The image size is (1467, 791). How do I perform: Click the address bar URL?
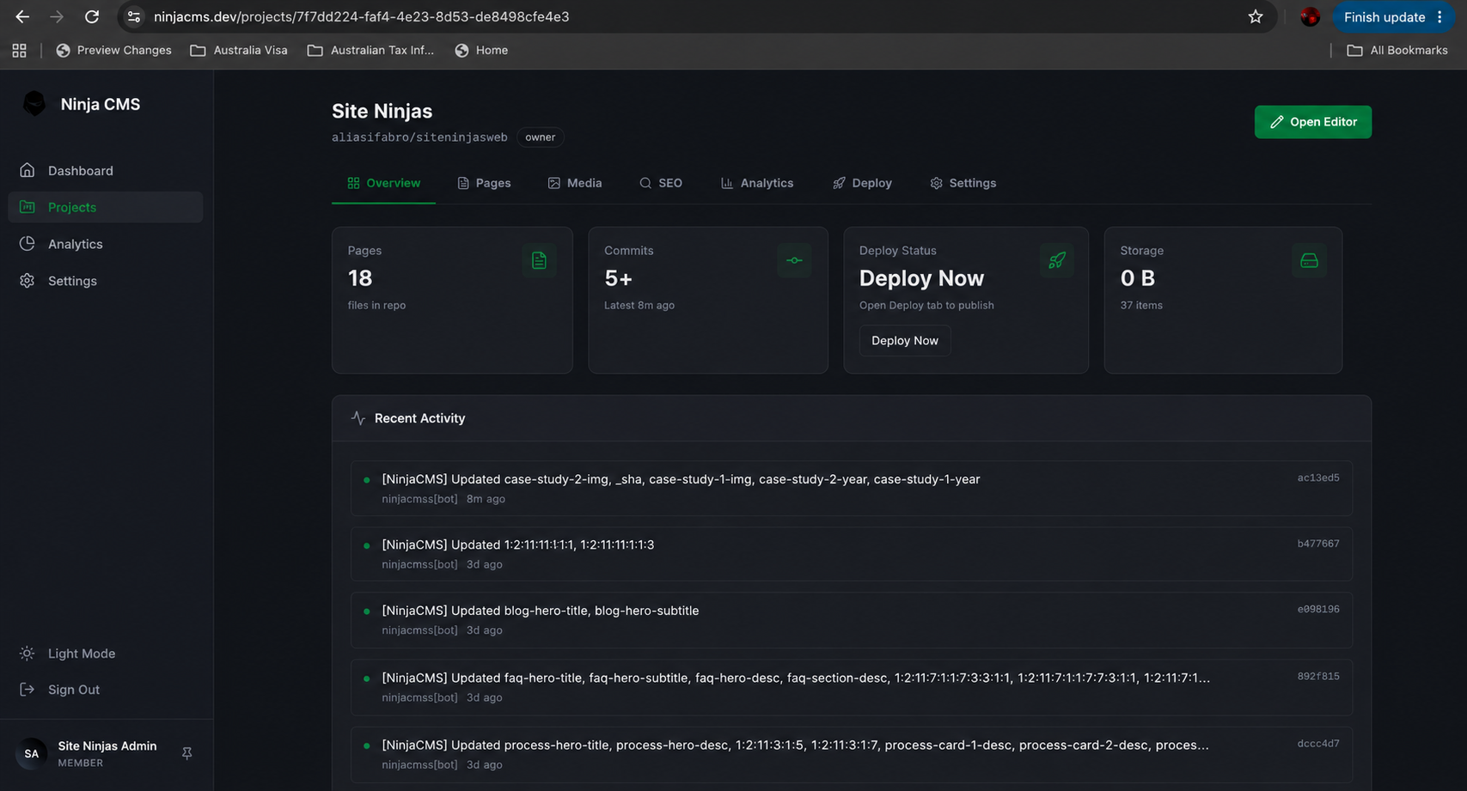pos(362,17)
